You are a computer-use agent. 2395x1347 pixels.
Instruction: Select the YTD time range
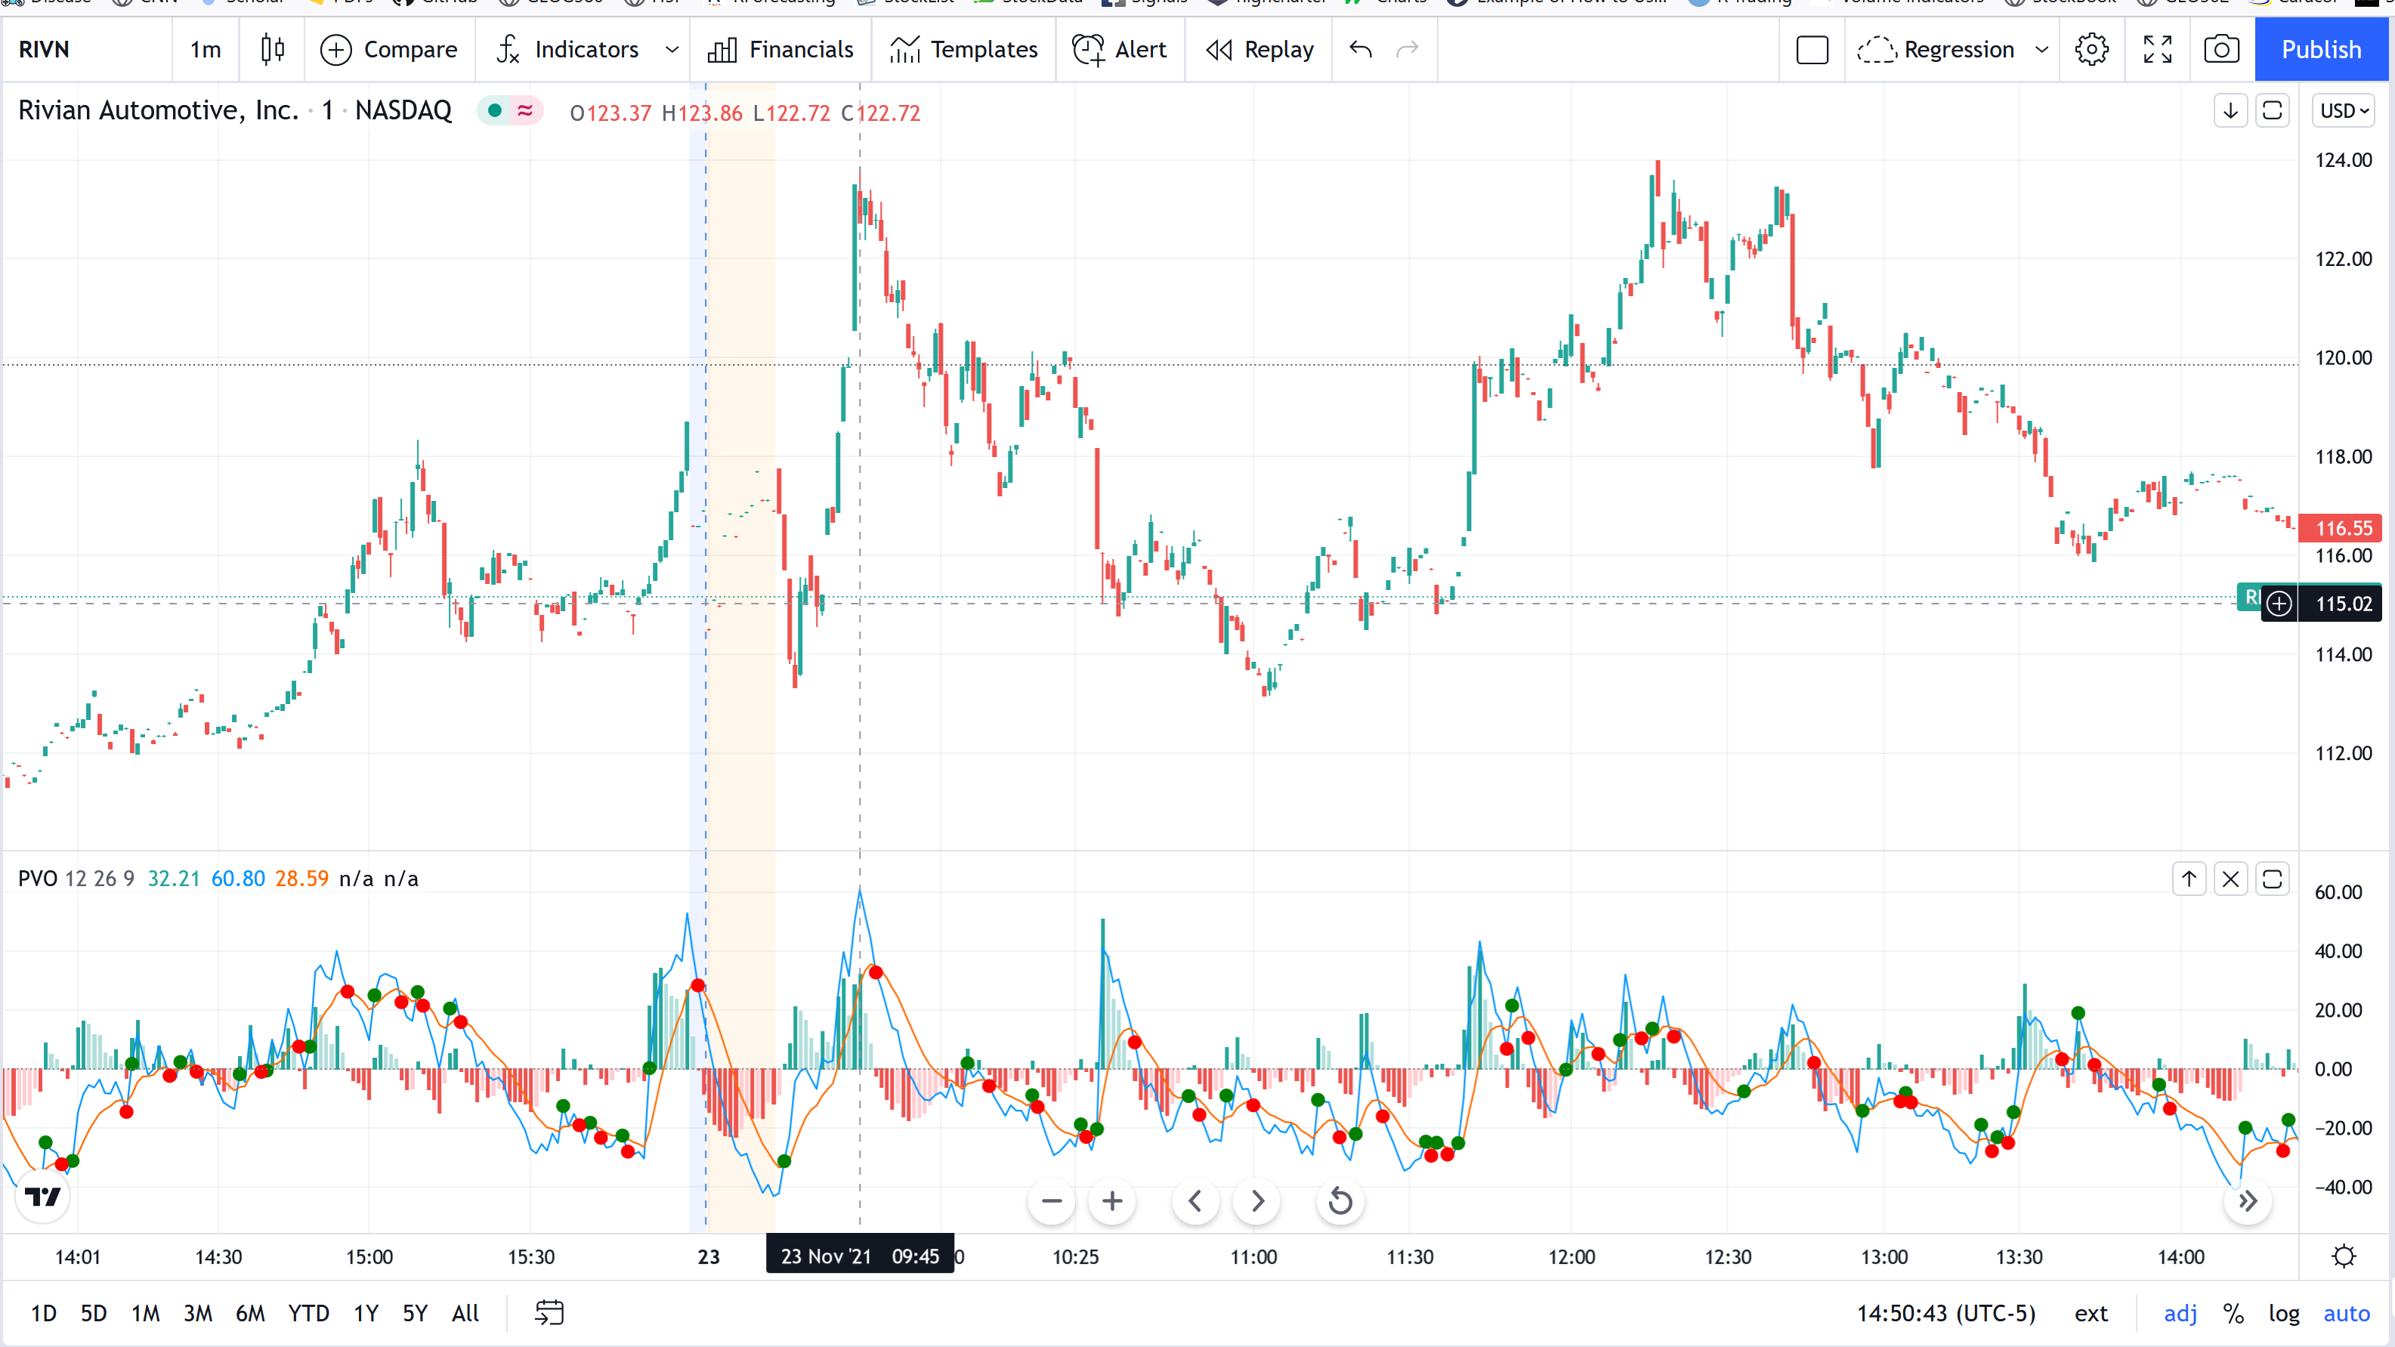pyautogui.click(x=307, y=1312)
